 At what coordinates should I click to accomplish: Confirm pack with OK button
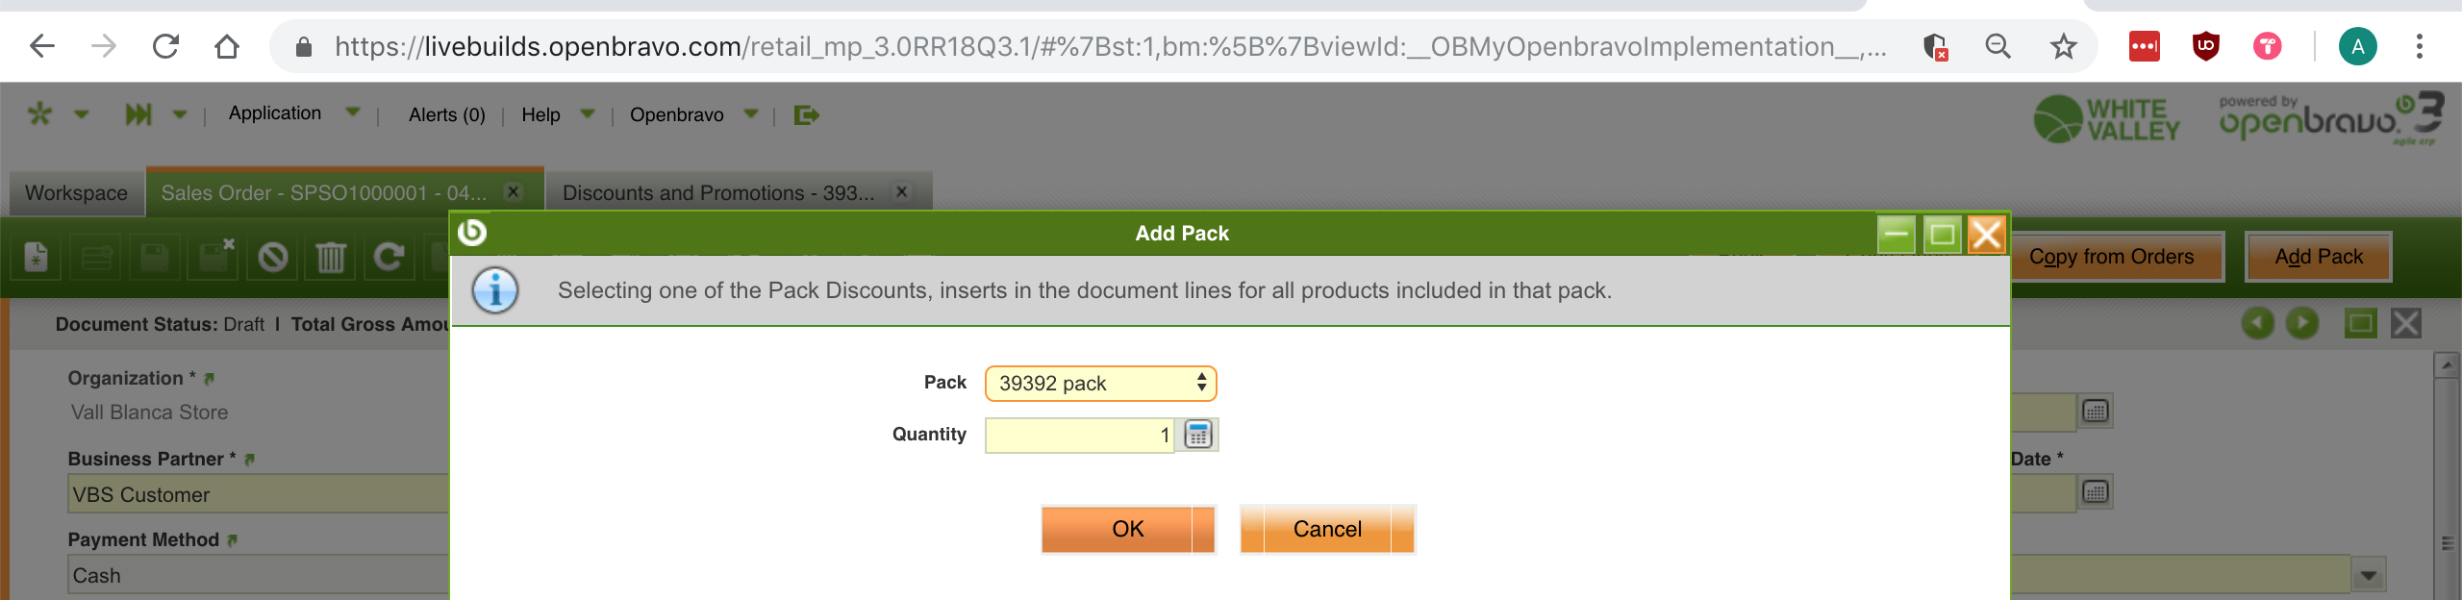[x=1127, y=529]
